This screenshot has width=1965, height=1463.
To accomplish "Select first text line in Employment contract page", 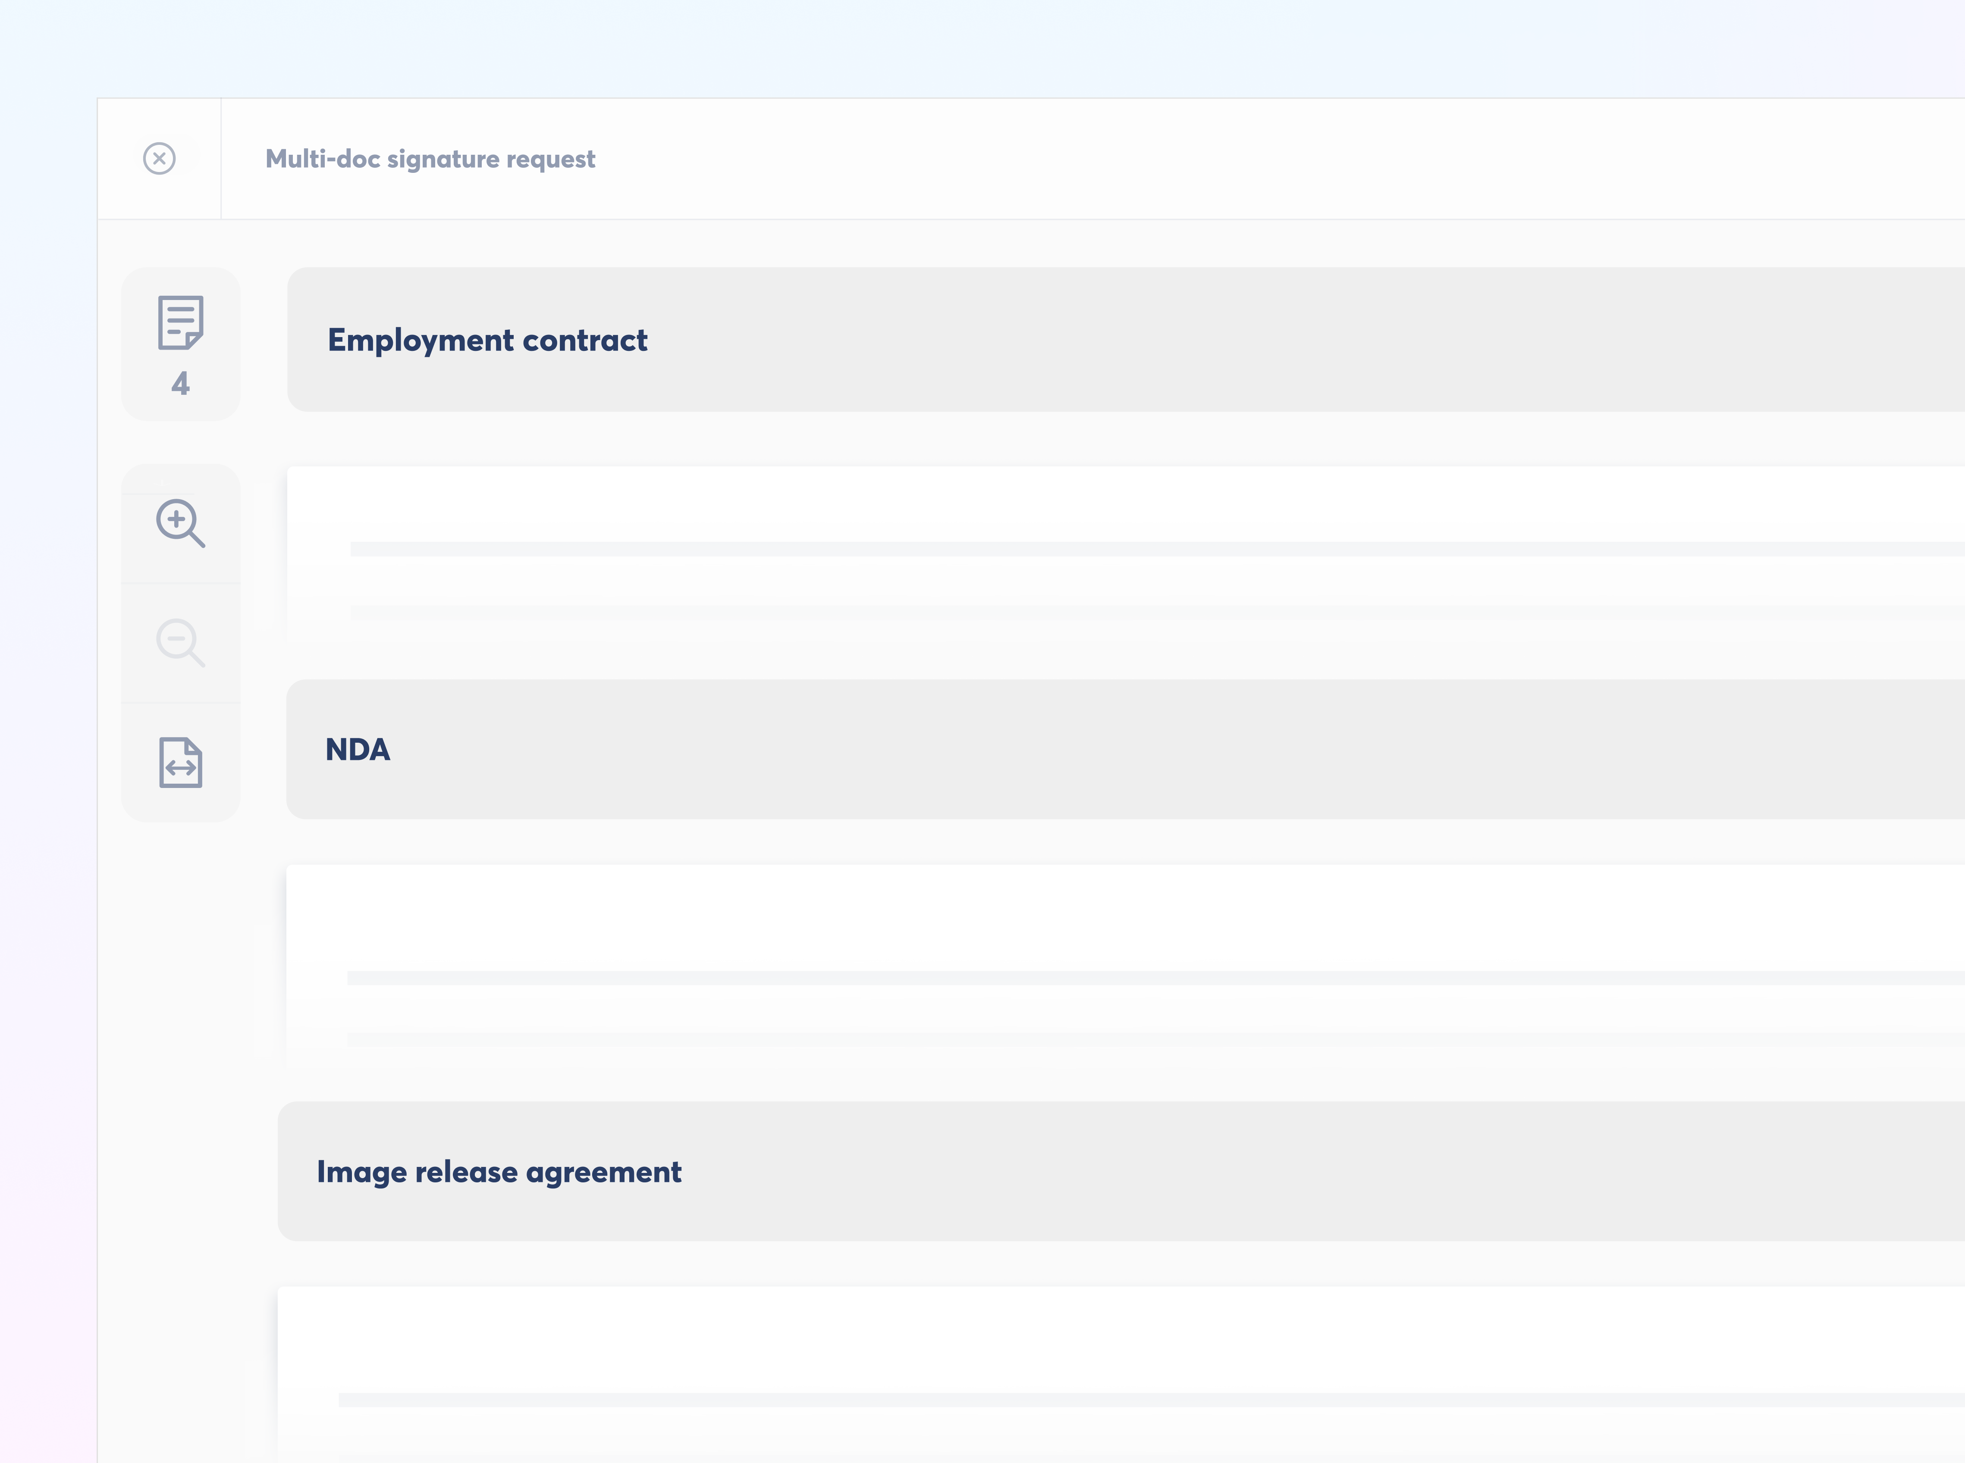I will coord(1157,549).
